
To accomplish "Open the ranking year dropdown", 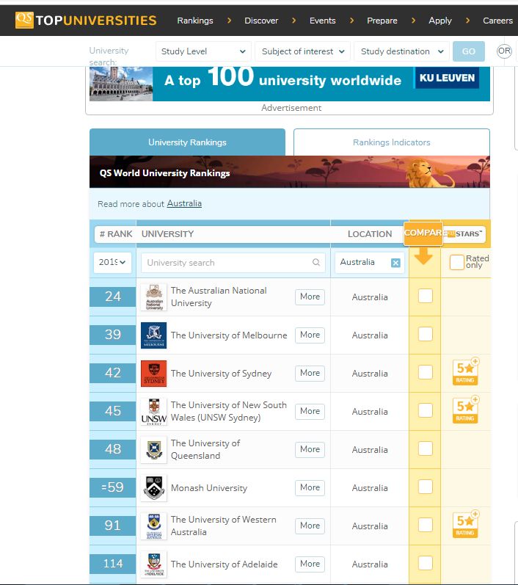I will (112, 262).
